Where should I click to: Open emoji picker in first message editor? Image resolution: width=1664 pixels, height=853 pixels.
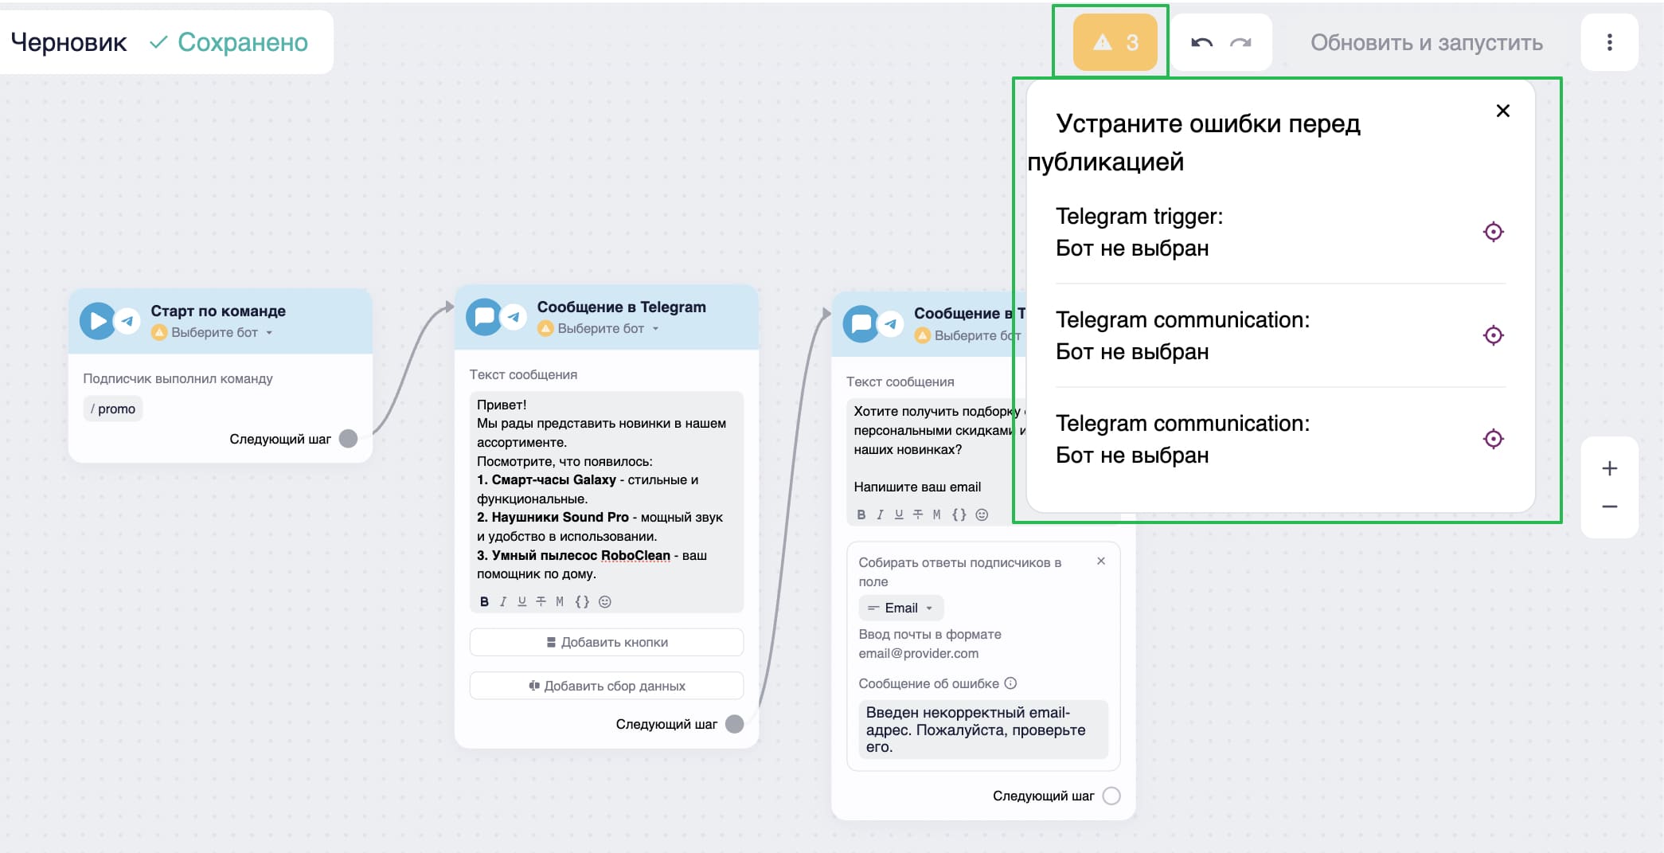pyautogui.click(x=605, y=602)
